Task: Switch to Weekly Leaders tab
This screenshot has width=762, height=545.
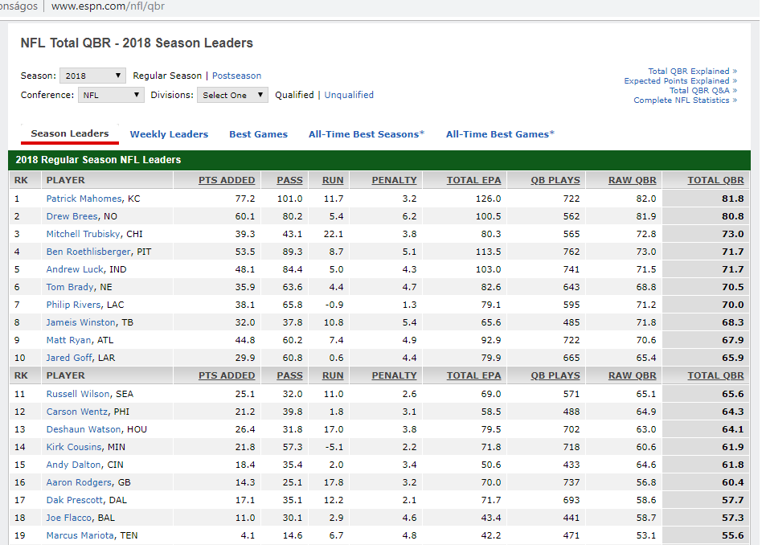Action: 169,134
